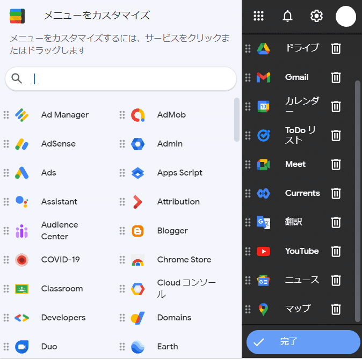362x359 pixels.
Task: Remove Meet via trash icon
Action: pos(336,165)
